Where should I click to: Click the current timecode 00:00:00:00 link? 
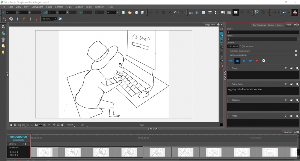click(x=19, y=137)
